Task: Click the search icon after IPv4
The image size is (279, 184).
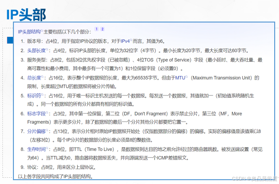Action: click(131, 40)
